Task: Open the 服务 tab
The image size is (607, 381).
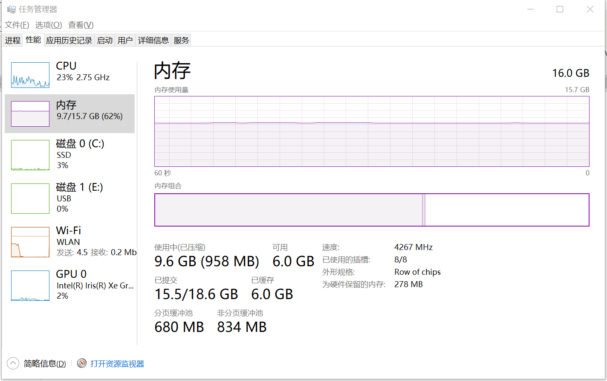Action: [181, 41]
